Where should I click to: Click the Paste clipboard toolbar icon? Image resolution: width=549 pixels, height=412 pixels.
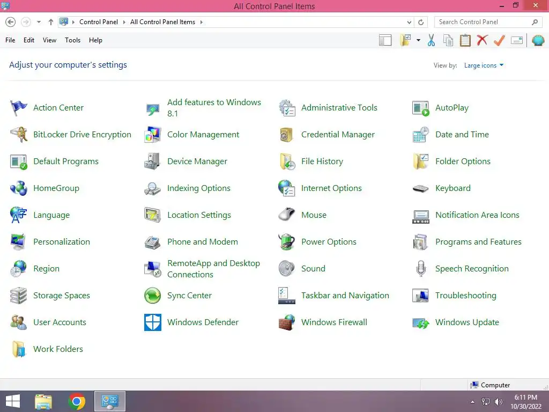465,40
